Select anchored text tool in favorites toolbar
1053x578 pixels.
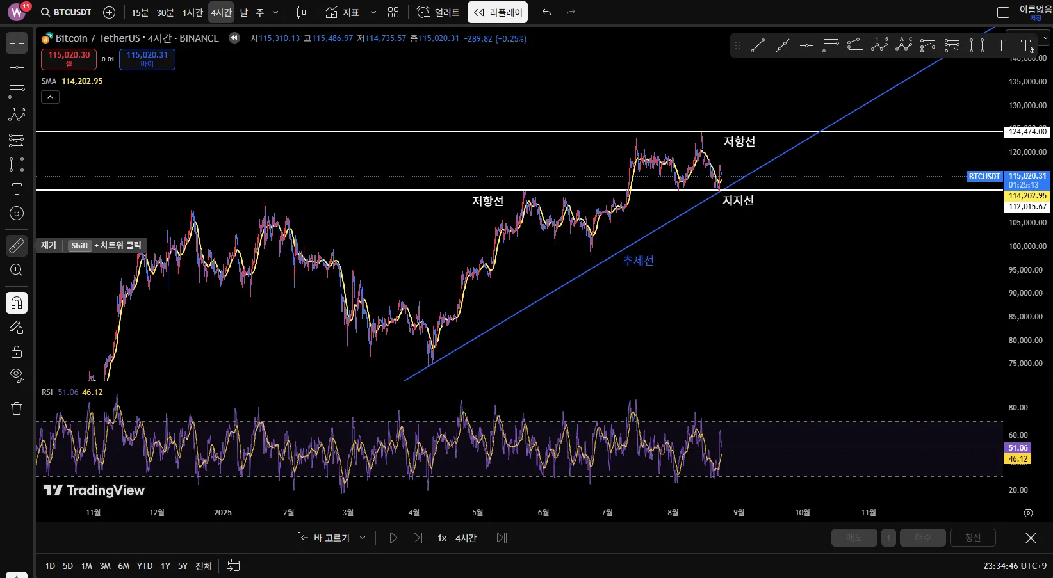pos(1027,45)
